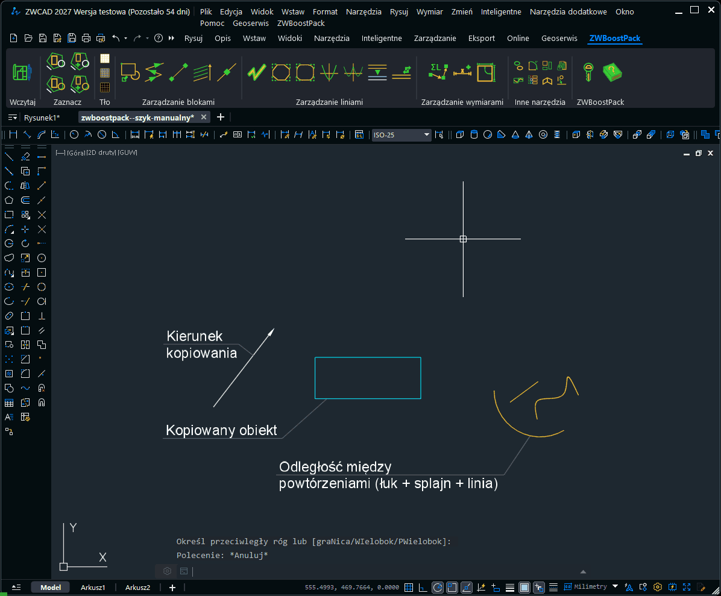
Task: Click the Table tool in left toolbar
Action: [9, 403]
